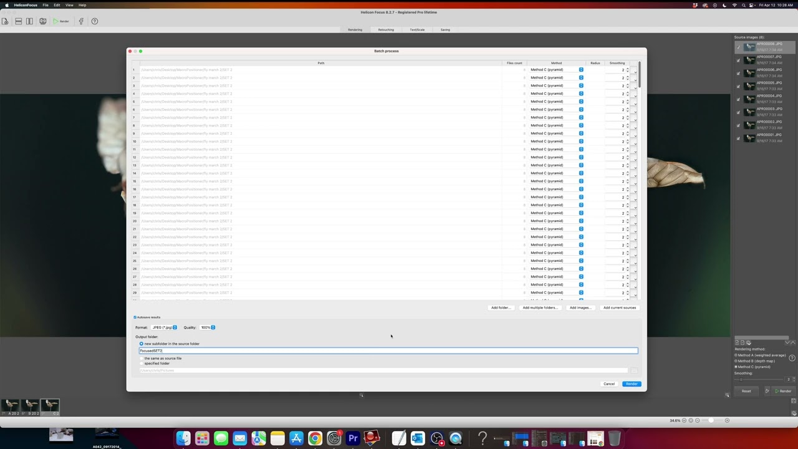
Task: Open Spotlight search in the menu bar
Action: click(744, 5)
